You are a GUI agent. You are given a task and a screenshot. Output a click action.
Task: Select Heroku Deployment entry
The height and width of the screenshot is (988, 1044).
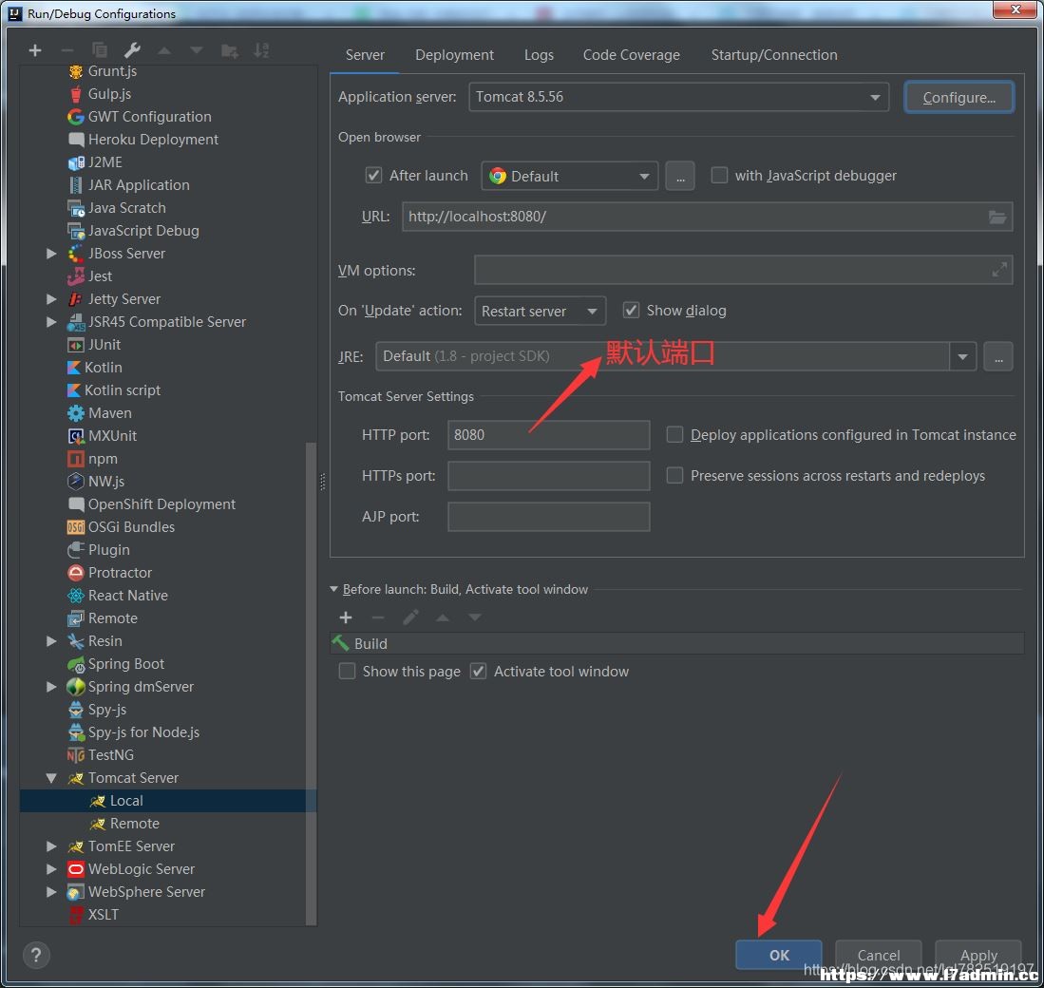153,139
